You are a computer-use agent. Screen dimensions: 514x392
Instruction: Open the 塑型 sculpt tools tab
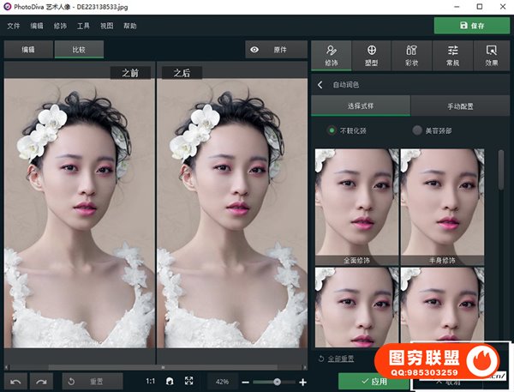[x=371, y=55]
